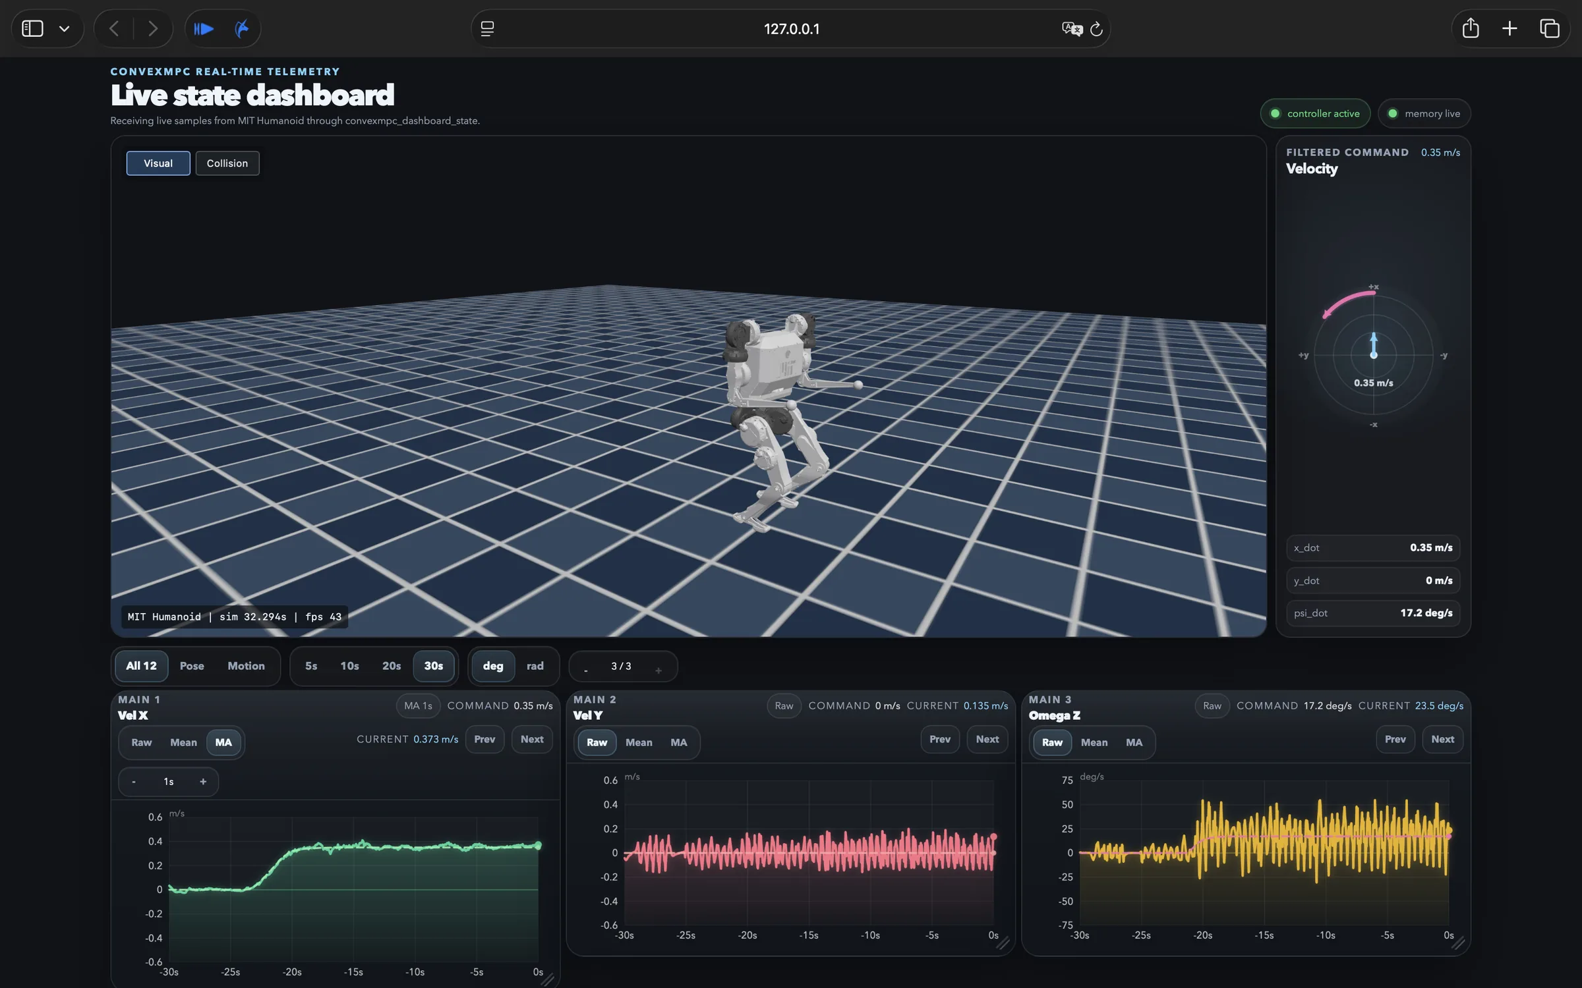The height and width of the screenshot is (988, 1582).
Task: Click resize handle of Vel X panel
Action: [x=548, y=980]
